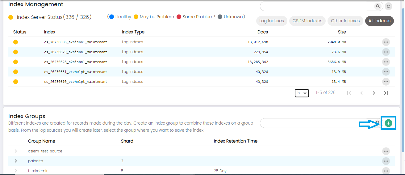Open options menu for cs_20230610_vcvhw1pt_maintenant index
The height and width of the screenshot is (175, 405).
pyautogui.click(x=386, y=82)
